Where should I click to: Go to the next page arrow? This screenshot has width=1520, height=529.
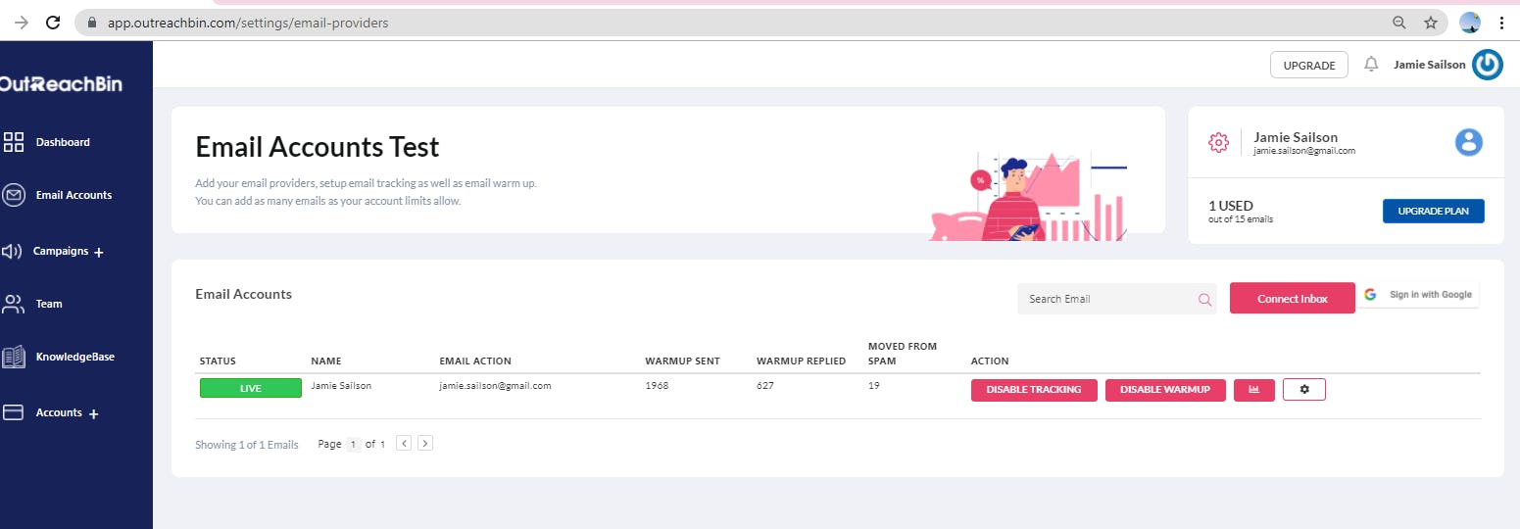(x=424, y=444)
